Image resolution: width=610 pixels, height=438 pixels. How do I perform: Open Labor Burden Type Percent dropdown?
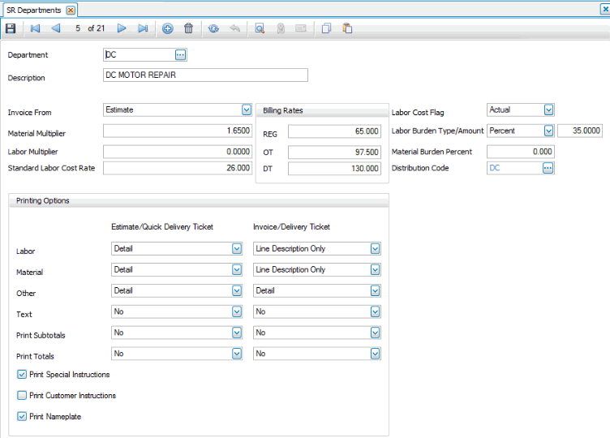pyautogui.click(x=548, y=131)
